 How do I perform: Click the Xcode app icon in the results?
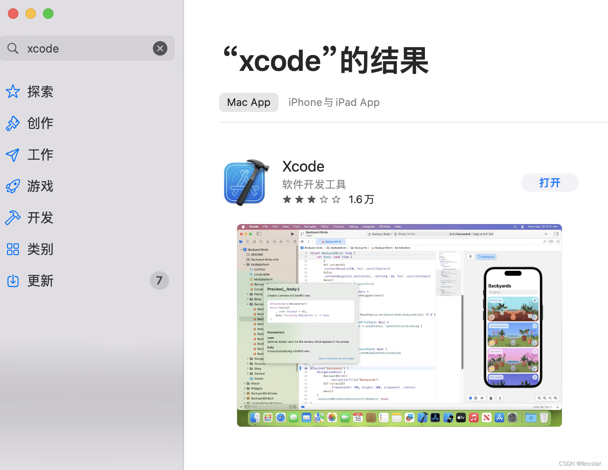[247, 182]
